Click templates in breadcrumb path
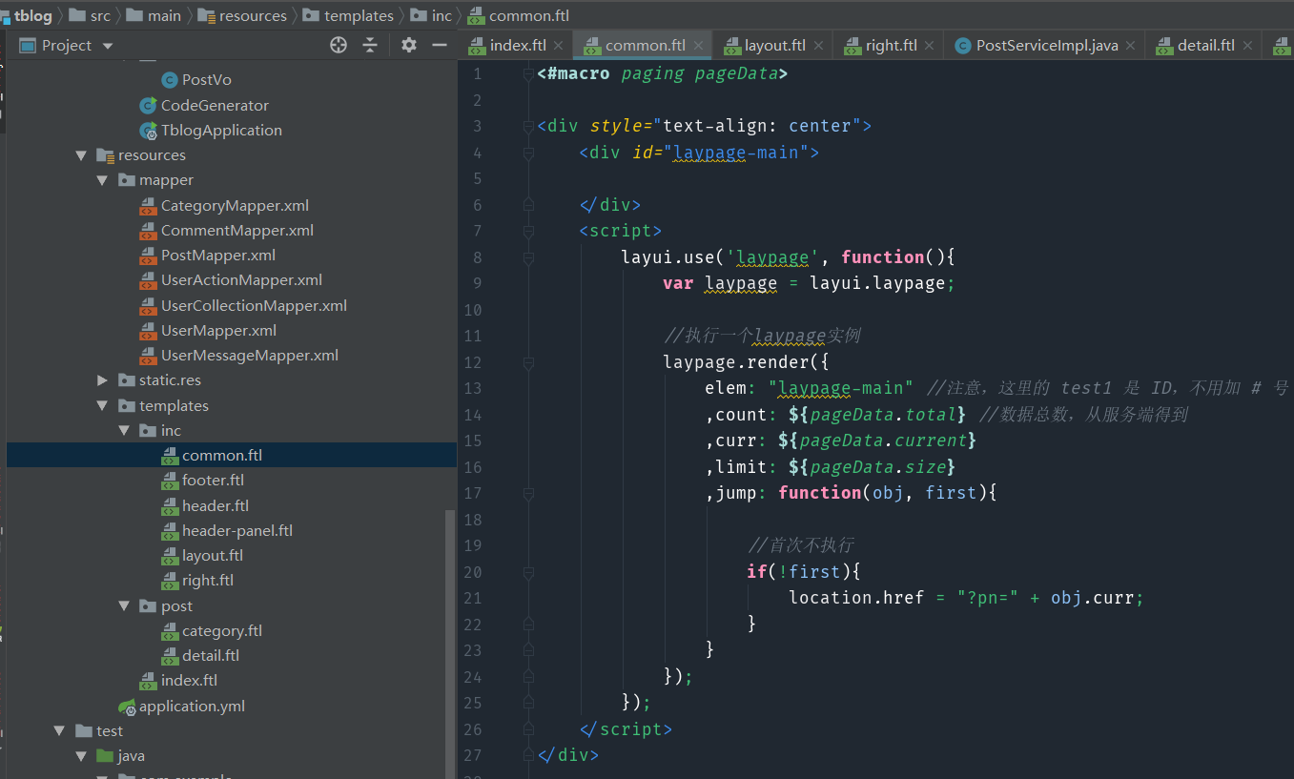Viewport: 1294px width, 779px height. [359, 15]
